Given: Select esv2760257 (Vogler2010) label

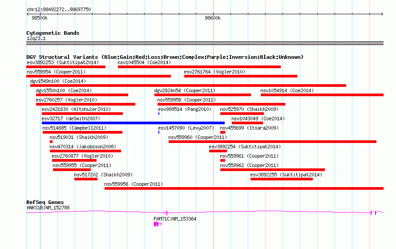Looking at the screenshot, I should pos(66,100).
